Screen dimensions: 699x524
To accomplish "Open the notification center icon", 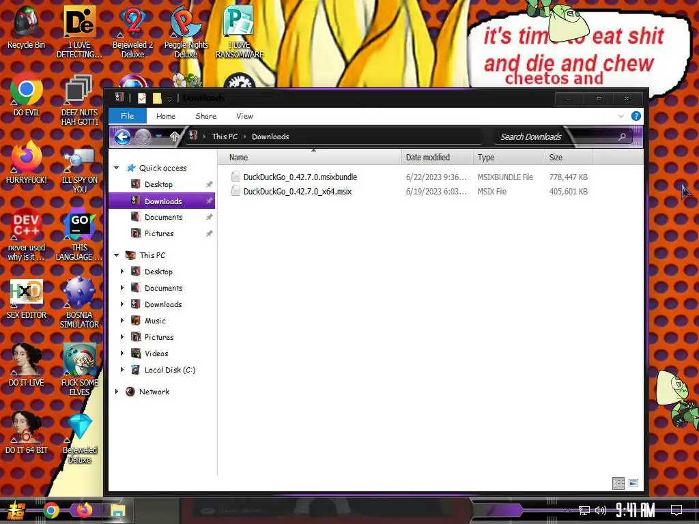I will click(x=676, y=510).
